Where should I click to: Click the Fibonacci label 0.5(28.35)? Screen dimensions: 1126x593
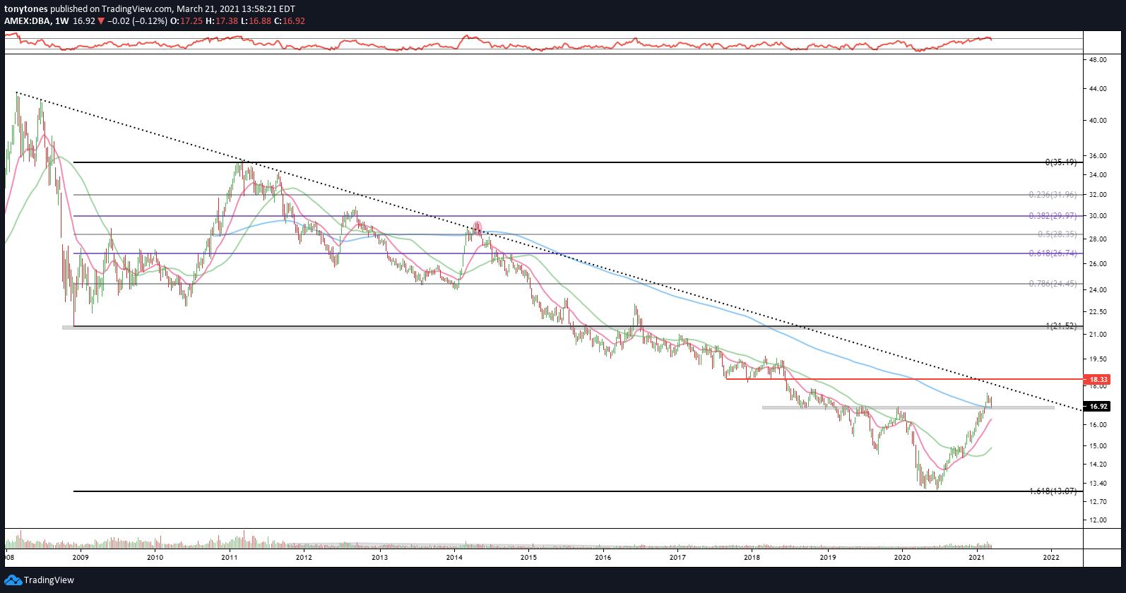click(x=1057, y=234)
